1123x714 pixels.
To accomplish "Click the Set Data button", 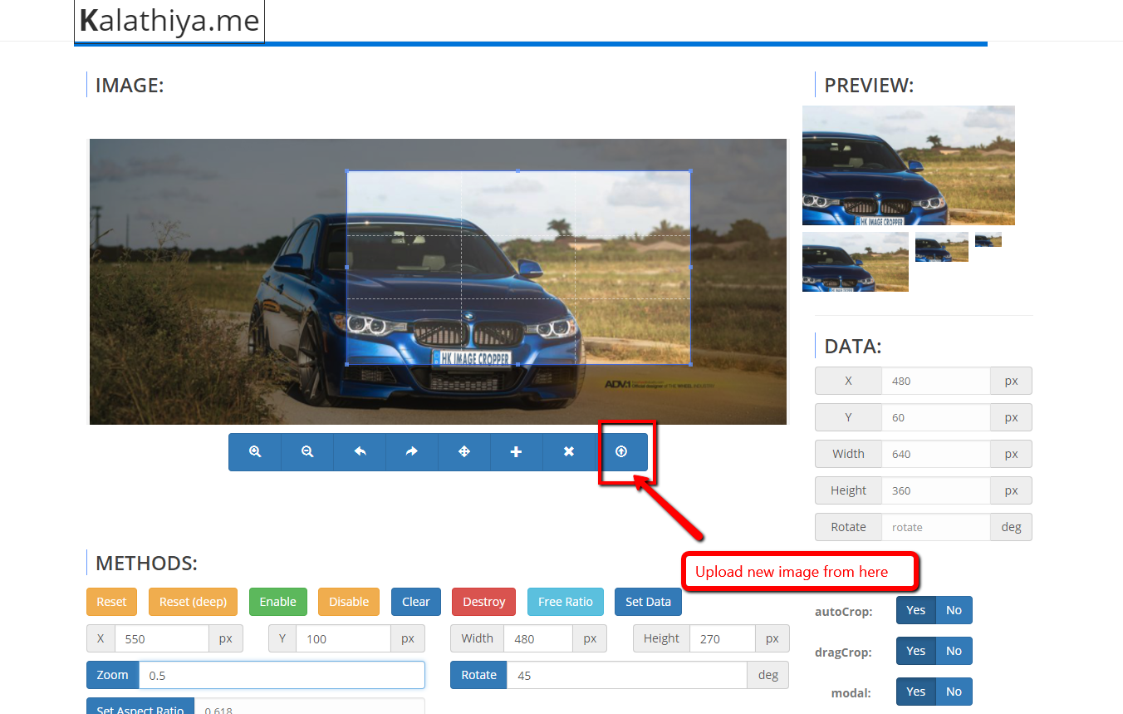I will coord(648,602).
